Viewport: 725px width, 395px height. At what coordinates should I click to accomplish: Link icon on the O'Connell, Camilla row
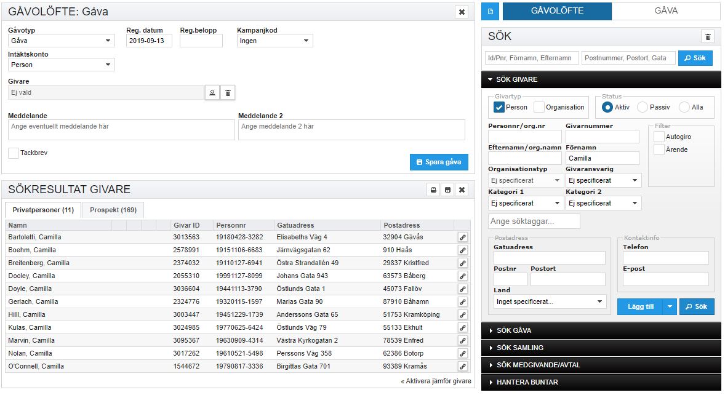[x=462, y=367]
